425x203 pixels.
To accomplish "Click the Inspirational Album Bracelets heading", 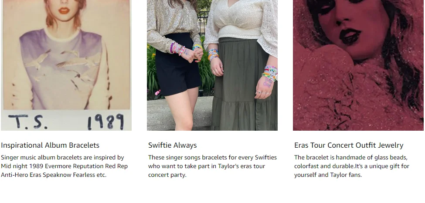I will (x=50, y=145).
